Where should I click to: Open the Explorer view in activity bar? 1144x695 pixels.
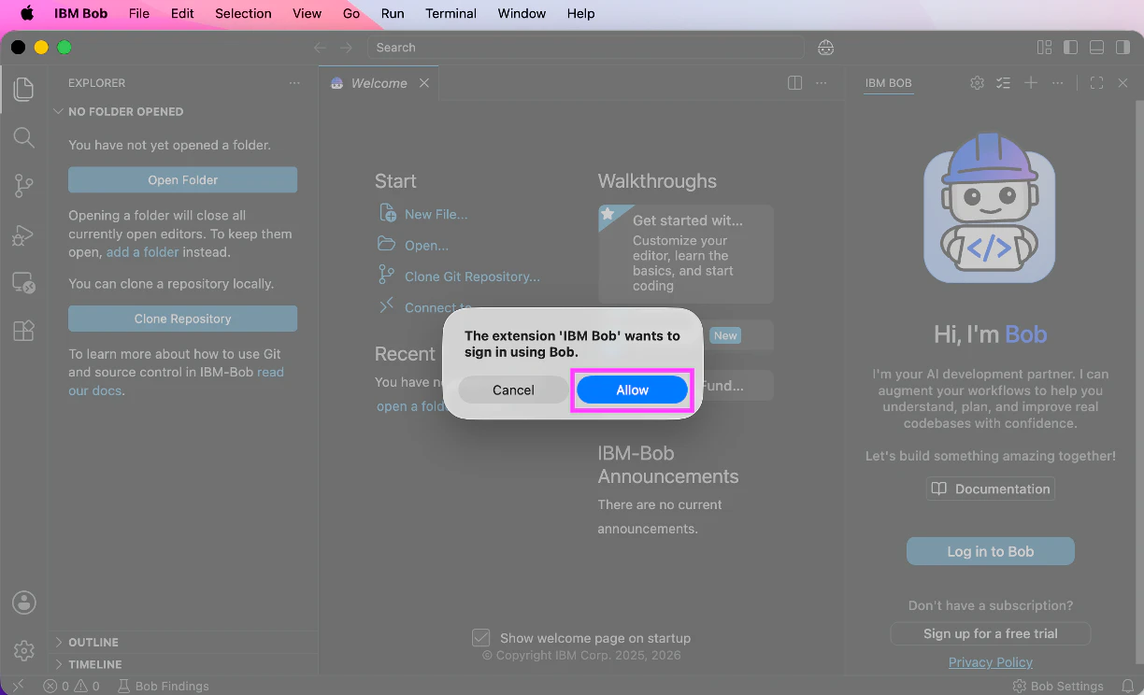pyautogui.click(x=24, y=90)
